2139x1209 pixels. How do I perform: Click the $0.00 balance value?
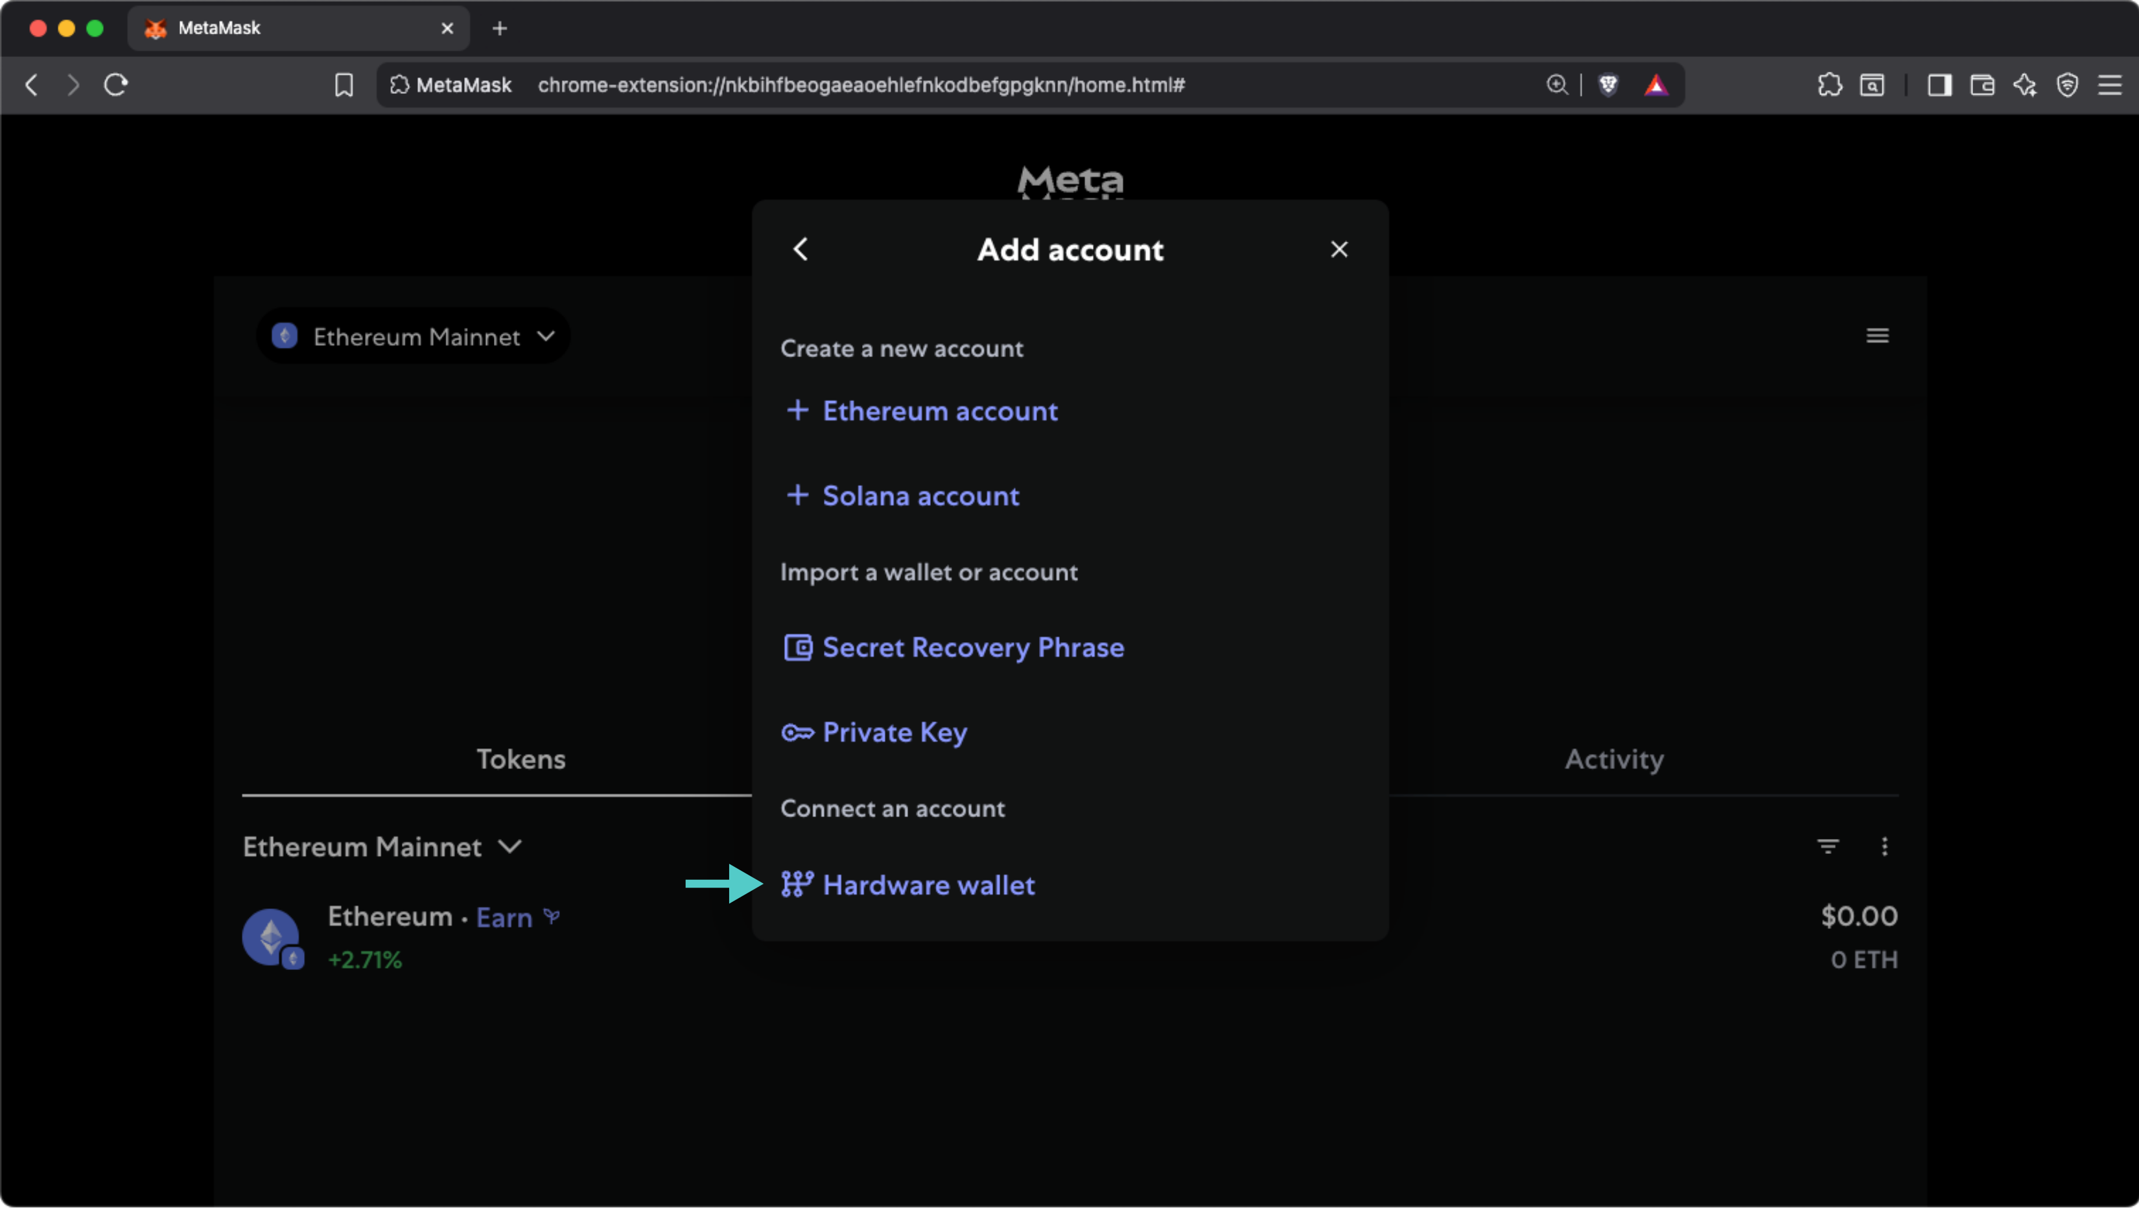pyautogui.click(x=1859, y=916)
